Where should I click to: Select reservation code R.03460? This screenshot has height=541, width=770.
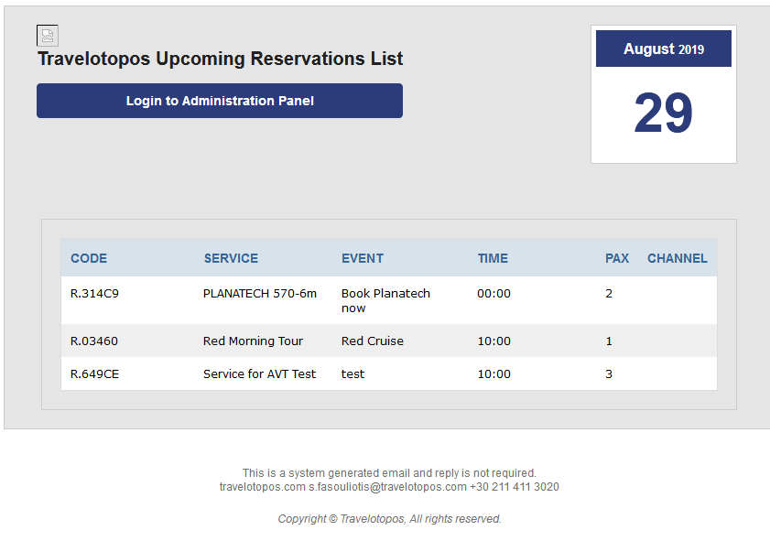pyautogui.click(x=94, y=341)
